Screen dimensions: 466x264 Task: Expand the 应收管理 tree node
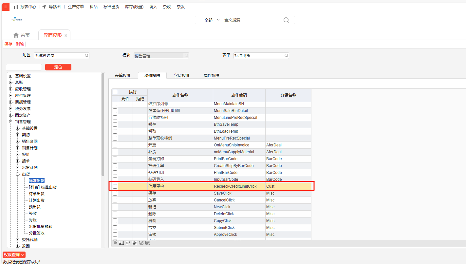pyautogui.click(x=11, y=89)
